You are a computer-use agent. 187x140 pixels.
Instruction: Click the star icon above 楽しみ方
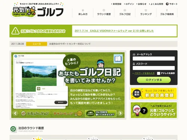[83, 10]
